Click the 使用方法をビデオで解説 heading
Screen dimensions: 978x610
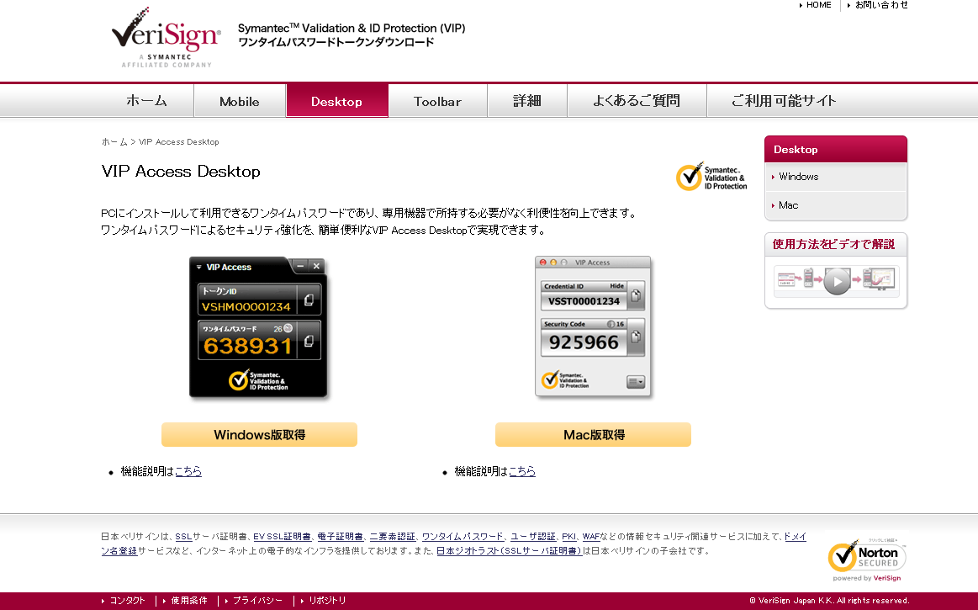coord(834,244)
